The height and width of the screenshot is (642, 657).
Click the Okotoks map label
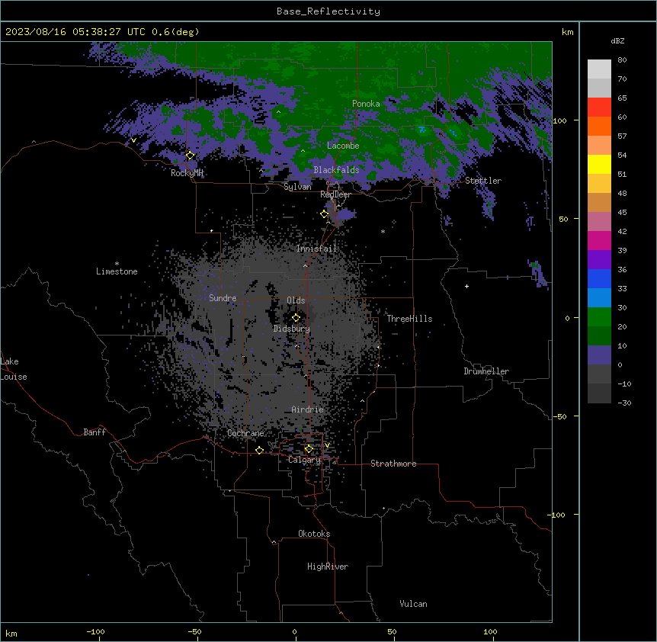tap(314, 534)
